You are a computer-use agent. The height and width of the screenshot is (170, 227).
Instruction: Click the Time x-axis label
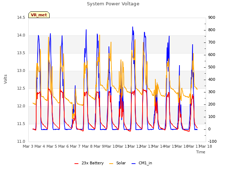coord(201,152)
